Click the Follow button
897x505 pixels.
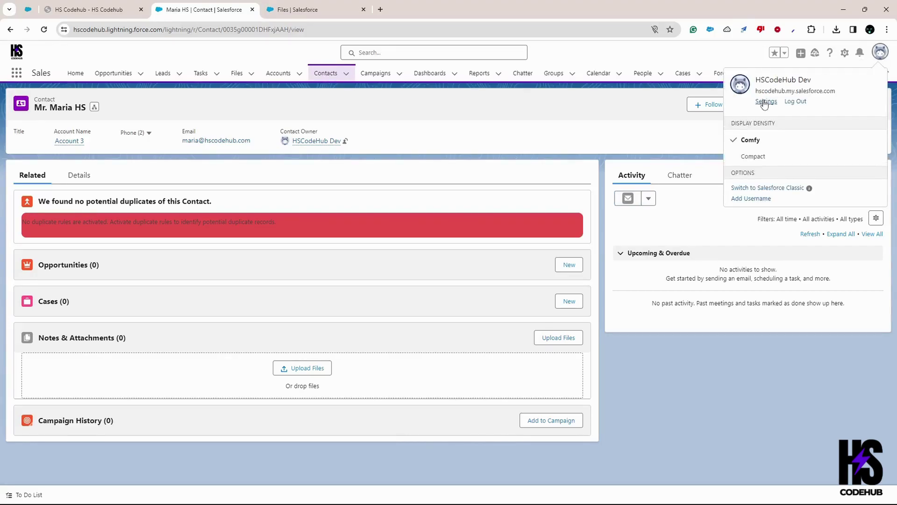(706, 104)
